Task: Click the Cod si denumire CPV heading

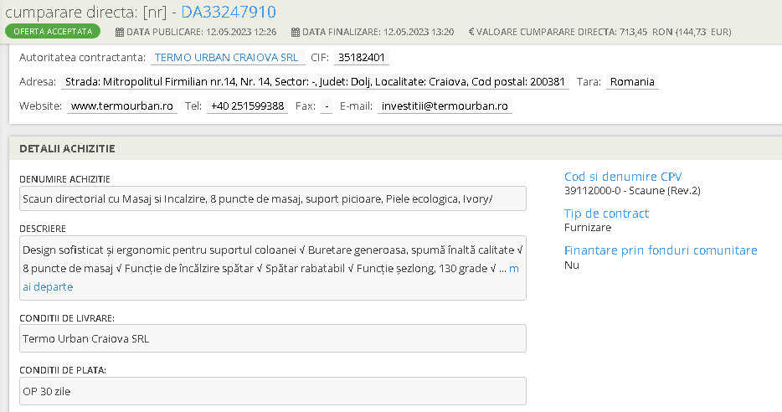Action: 623,177
